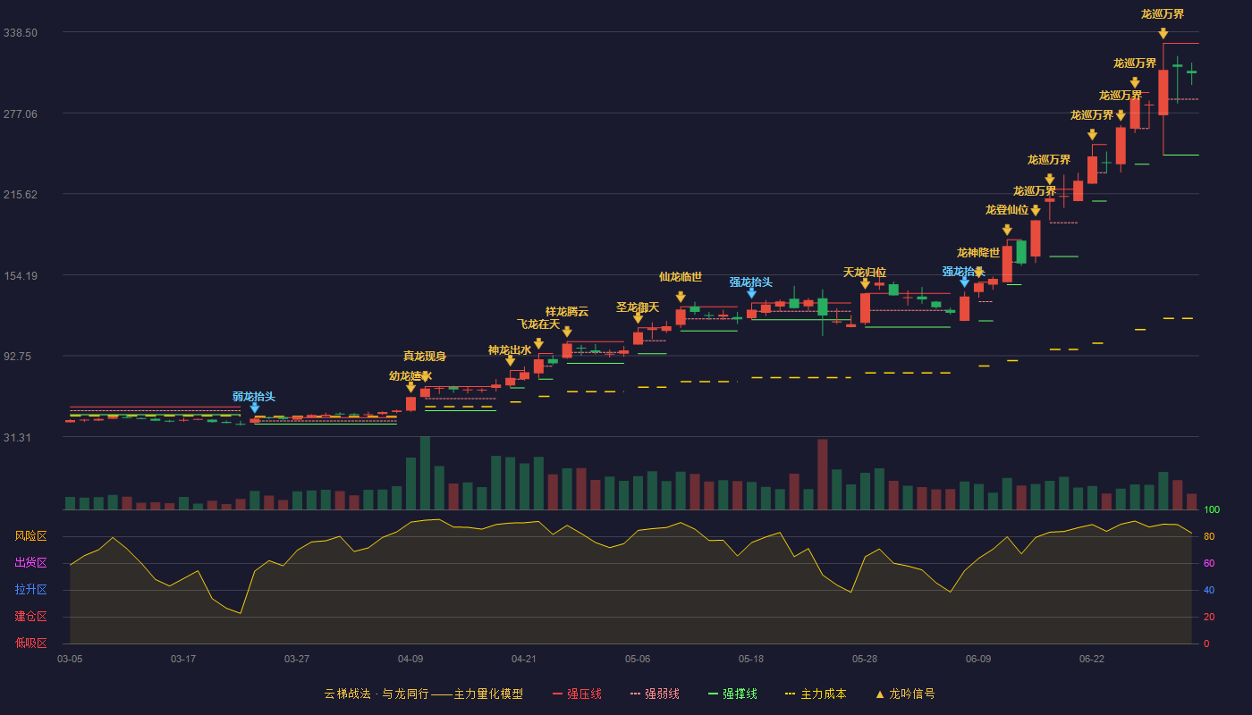1252x715 pixels.
Task: Click the 154.19 price axis label
Action: (x=21, y=275)
